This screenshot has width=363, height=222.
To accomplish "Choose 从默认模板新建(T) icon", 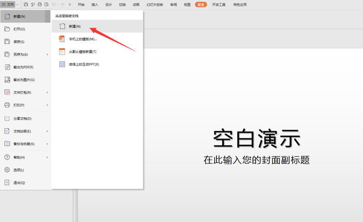I will [x=62, y=51].
